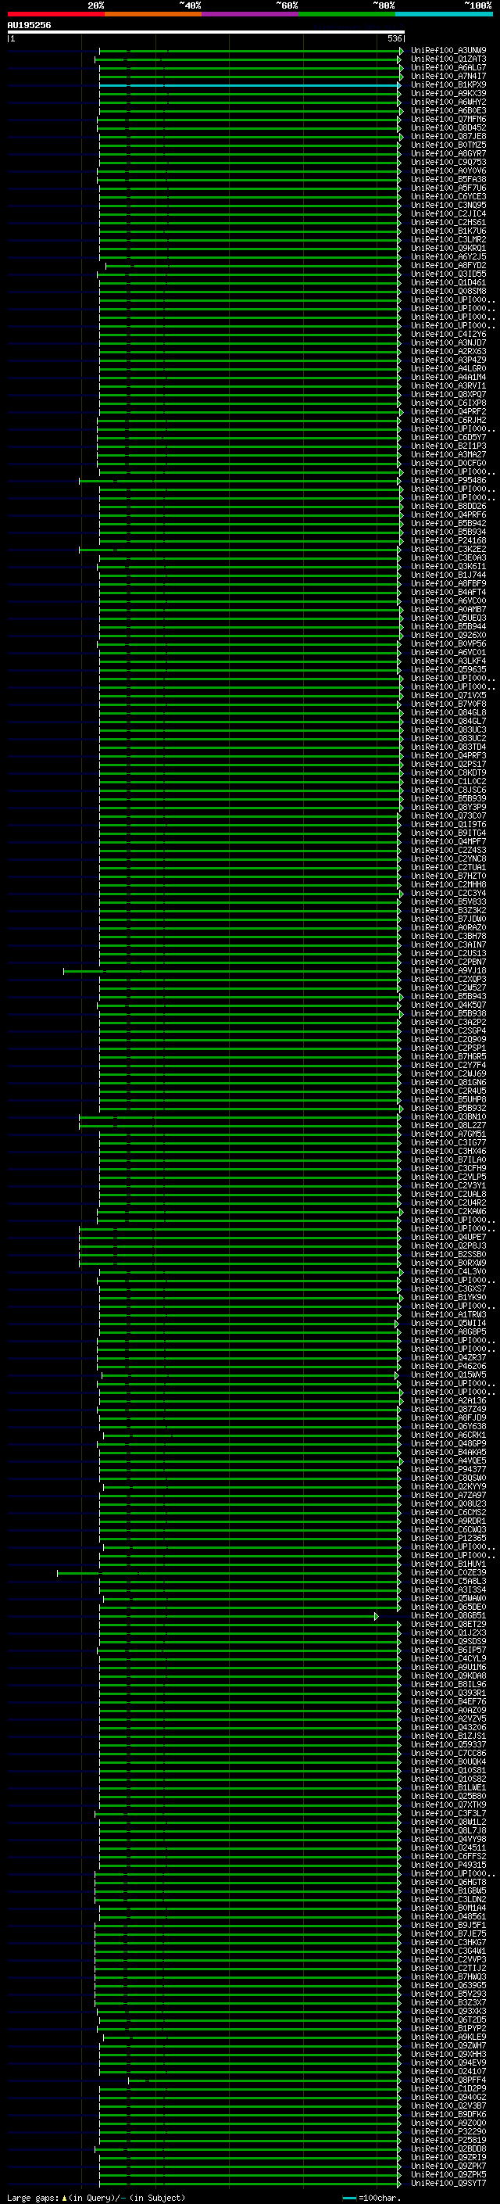Select hit label UniRef100_C2JIC4
Image resolution: width=500 pixels, height=2204 pixels.
point(448,214)
